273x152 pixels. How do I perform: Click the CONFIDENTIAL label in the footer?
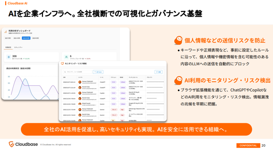point(248,145)
